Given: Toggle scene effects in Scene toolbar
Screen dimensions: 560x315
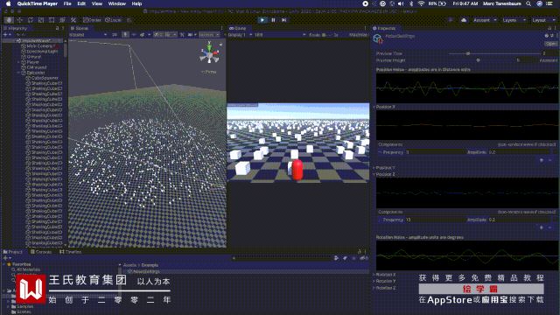Looking at the screenshot, I should (143, 35).
